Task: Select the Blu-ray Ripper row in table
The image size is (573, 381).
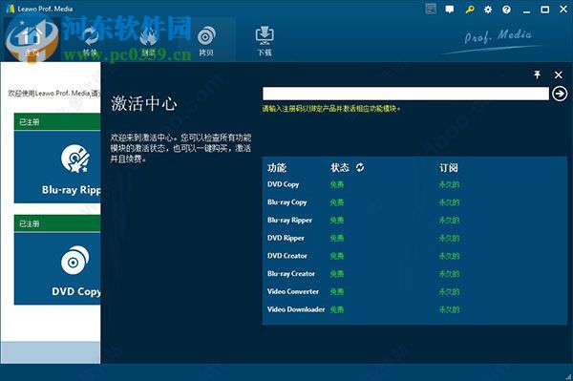Action: point(414,221)
